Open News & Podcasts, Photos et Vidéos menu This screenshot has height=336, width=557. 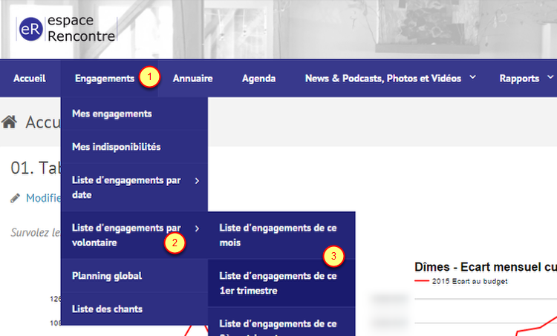click(x=383, y=79)
